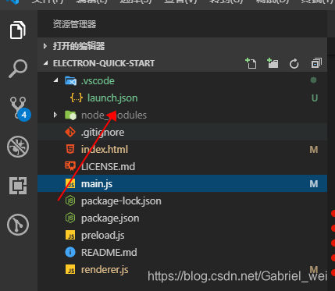The height and width of the screenshot is (291, 335).
Task: Click the HTML5 icon beside index.html
Action: (x=70, y=149)
